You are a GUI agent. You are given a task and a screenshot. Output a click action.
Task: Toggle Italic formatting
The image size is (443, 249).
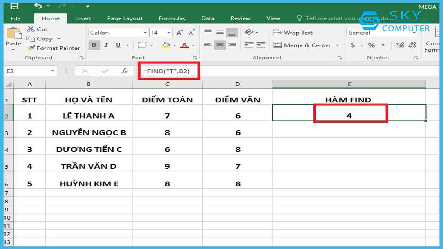[x=106, y=45]
